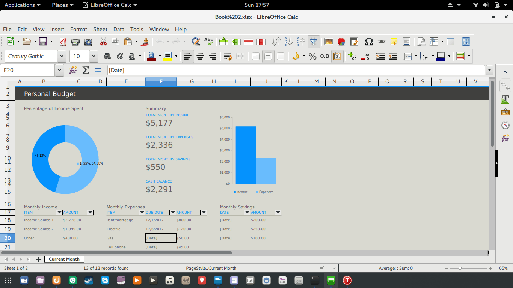The image size is (513, 288).
Task: Open the Insert menu
Action: click(57, 29)
